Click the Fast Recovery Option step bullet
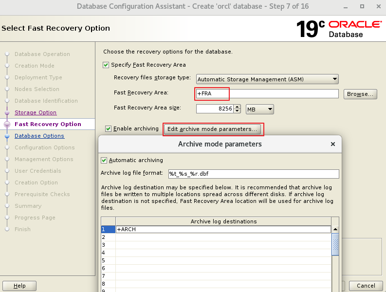This screenshot has width=386, height=292. (x=7, y=124)
